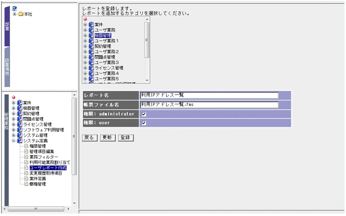346x216 pixels.
Task: Click 管理業務 tree horizontal scrollbar left arrow
Action: click(5, 209)
